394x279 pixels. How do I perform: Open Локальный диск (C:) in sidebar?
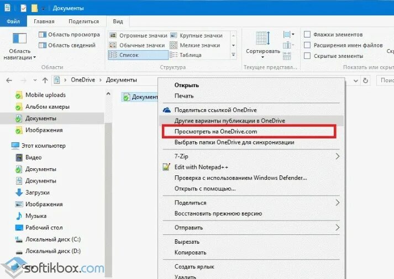pyautogui.click(x=48, y=239)
